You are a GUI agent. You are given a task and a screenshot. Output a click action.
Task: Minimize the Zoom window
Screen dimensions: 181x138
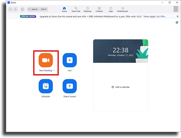point(162,2)
